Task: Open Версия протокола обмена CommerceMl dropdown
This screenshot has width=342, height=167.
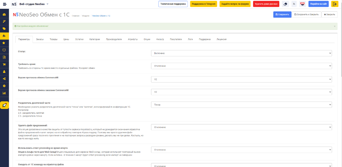Action: [241, 79]
